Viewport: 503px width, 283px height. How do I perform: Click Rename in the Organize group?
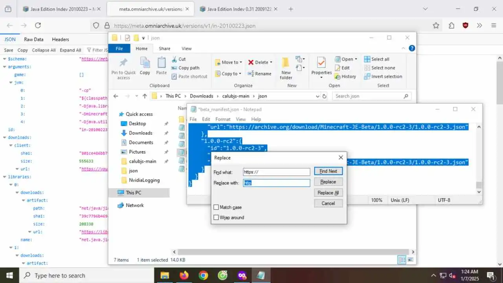point(259,74)
